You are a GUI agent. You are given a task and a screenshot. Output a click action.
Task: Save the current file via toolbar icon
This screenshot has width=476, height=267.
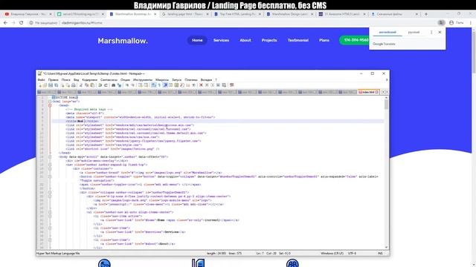pyautogui.click(x=51, y=85)
